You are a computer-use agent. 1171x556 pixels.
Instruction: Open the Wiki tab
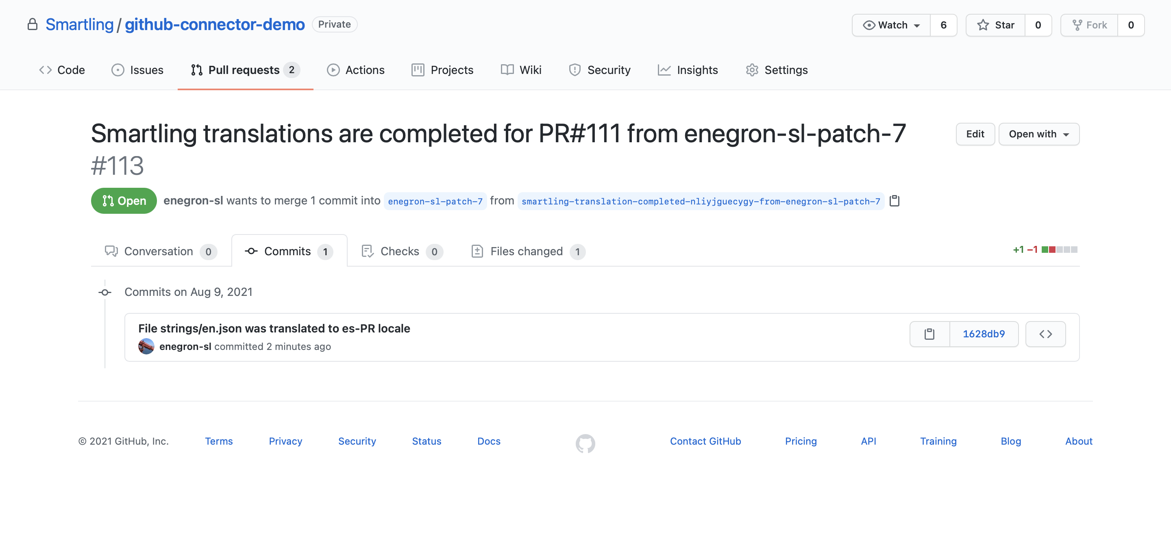point(521,70)
